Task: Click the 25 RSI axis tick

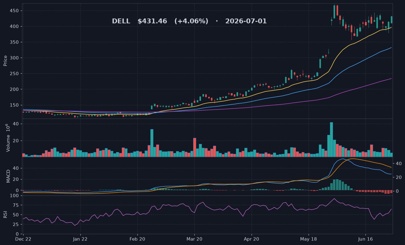Action: pos(16,224)
